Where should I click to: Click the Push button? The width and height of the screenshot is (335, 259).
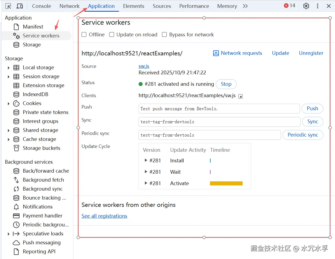point(312,109)
